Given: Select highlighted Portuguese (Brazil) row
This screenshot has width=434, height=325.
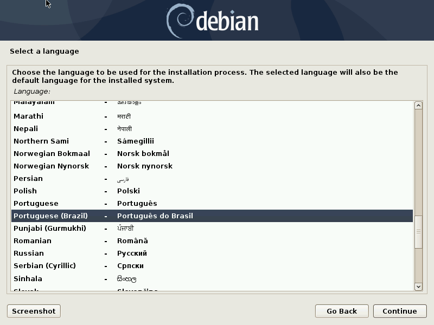Looking at the screenshot, I should (212, 216).
